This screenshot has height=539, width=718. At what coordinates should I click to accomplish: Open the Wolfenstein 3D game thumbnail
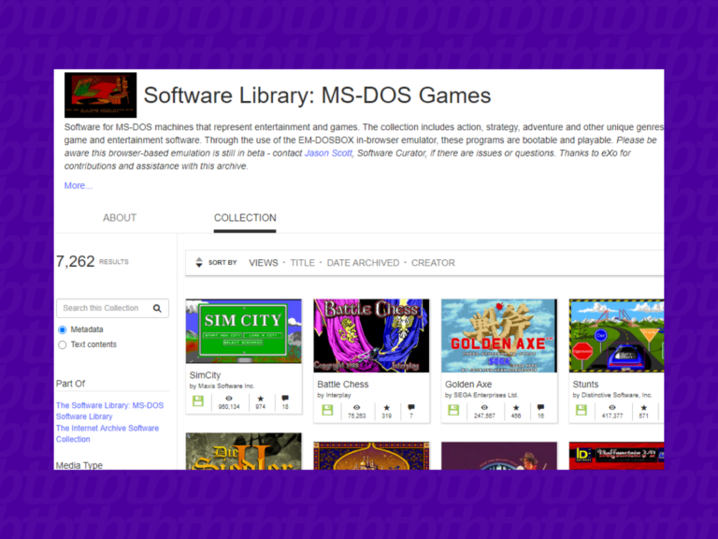click(x=616, y=456)
